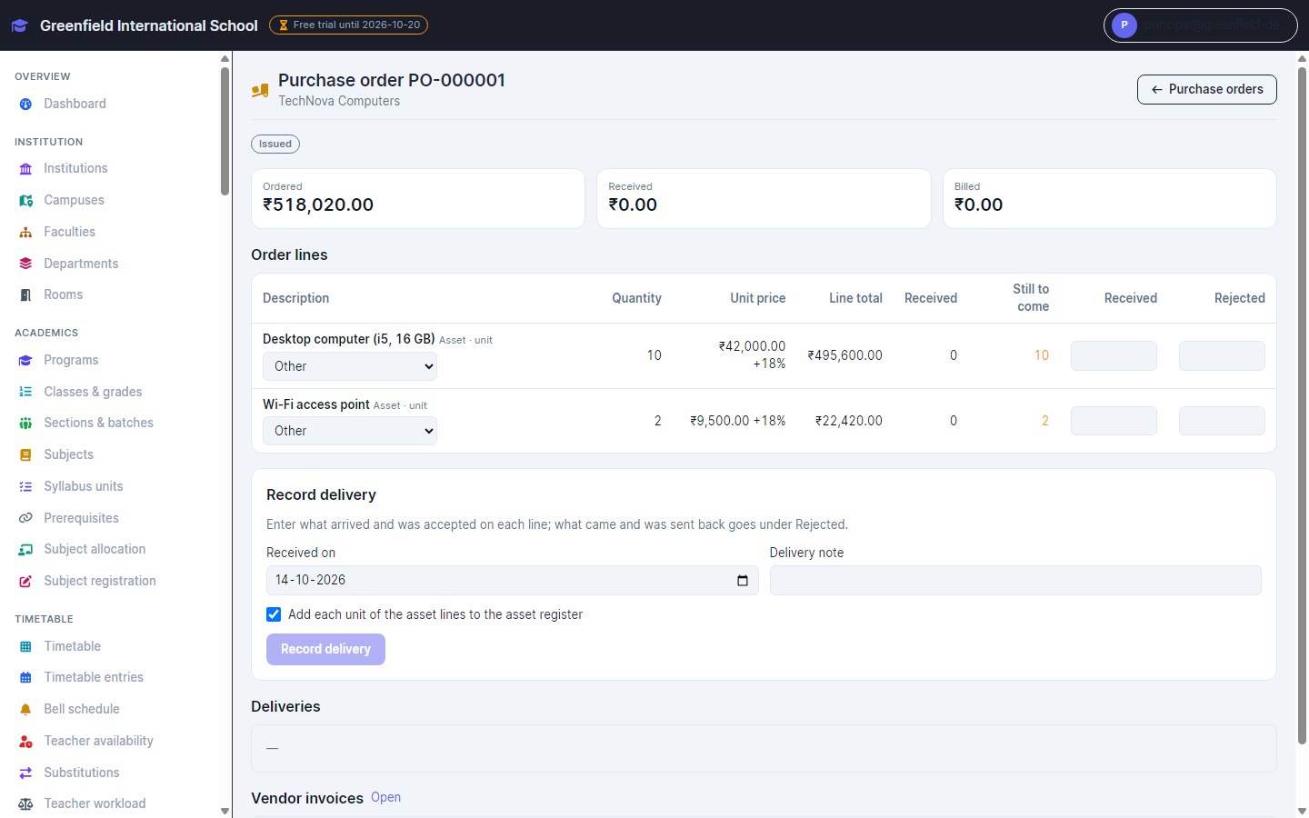
Task: Click the Programs graduation cap icon
Action: pos(25,361)
